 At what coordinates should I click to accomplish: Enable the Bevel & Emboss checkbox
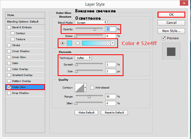click(9, 27)
